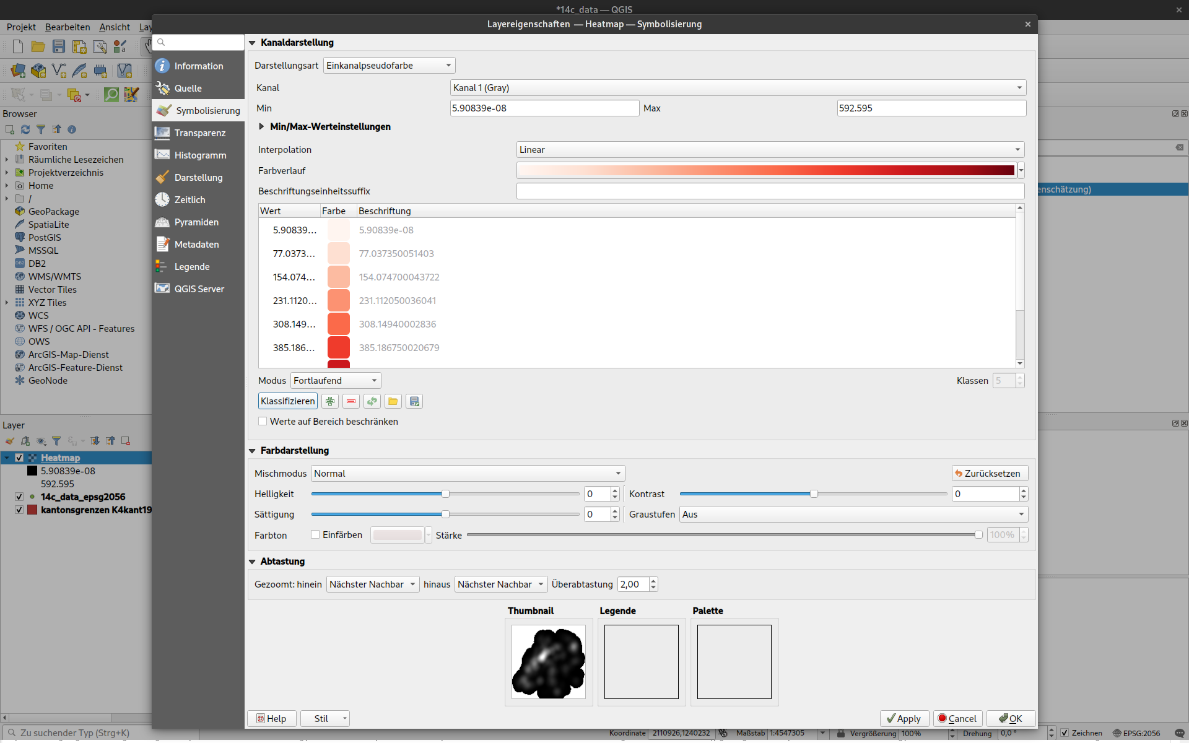Image resolution: width=1189 pixels, height=743 pixels.
Task: Click the Apply button
Action: pyautogui.click(x=904, y=718)
